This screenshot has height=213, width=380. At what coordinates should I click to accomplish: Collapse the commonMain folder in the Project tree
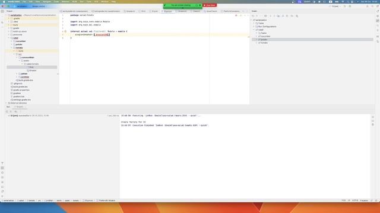point(17,57)
